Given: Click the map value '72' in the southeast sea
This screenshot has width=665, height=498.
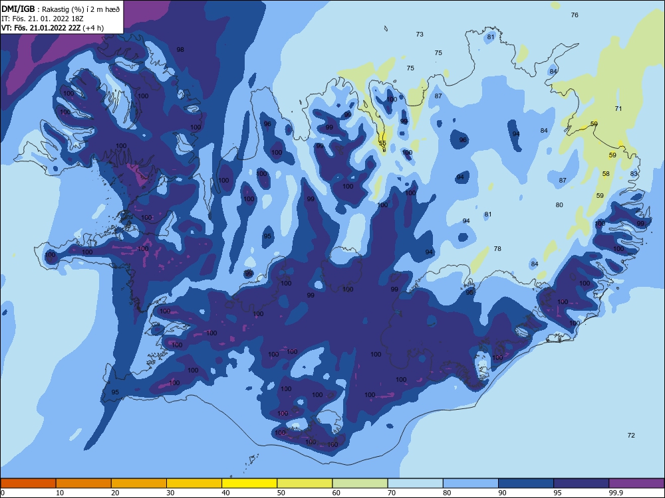Looking at the screenshot, I should (631, 436).
